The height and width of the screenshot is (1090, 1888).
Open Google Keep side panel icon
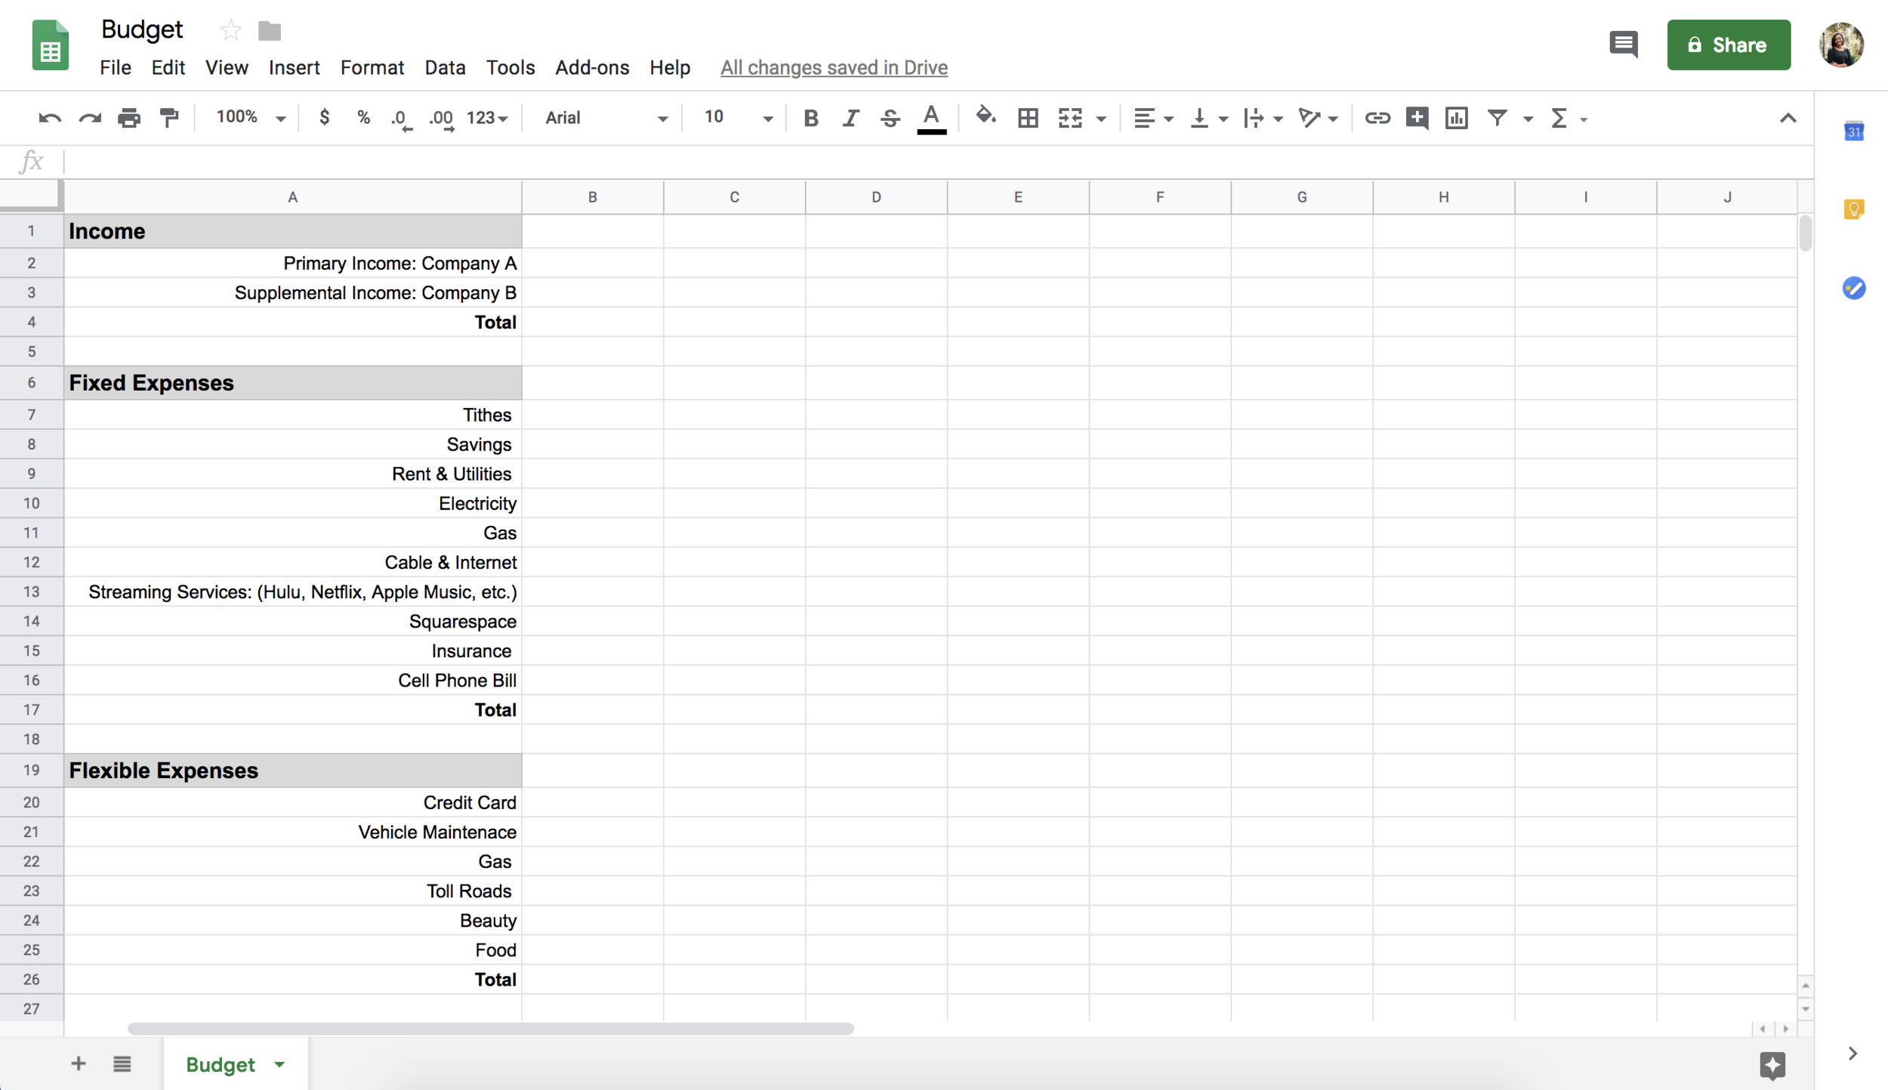pyautogui.click(x=1854, y=209)
